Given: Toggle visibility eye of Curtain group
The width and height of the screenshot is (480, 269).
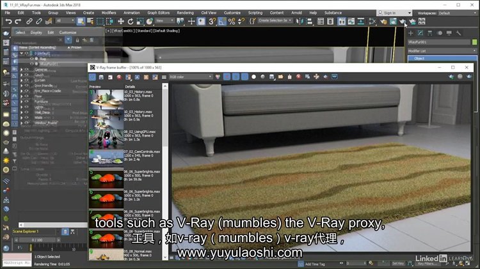Looking at the screenshot, I should (x=27, y=80).
